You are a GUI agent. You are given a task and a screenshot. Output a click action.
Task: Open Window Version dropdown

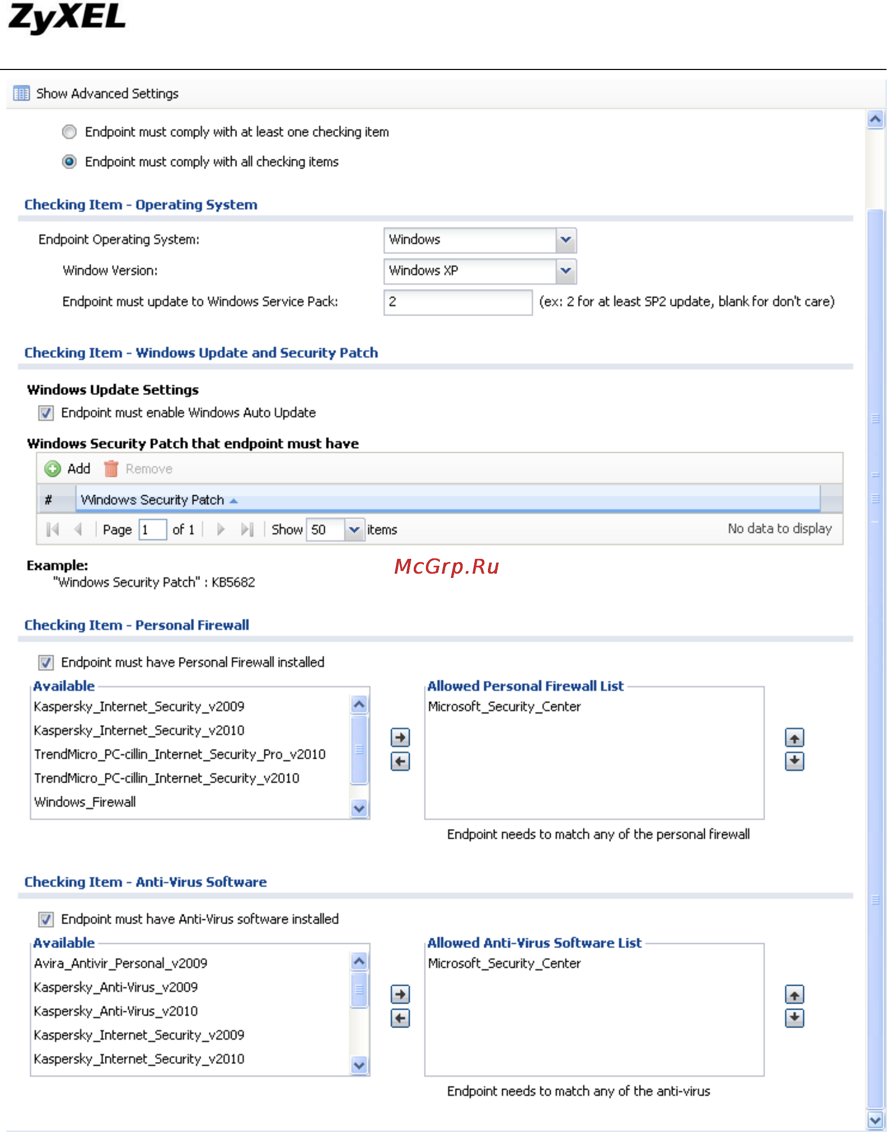(x=565, y=271)
